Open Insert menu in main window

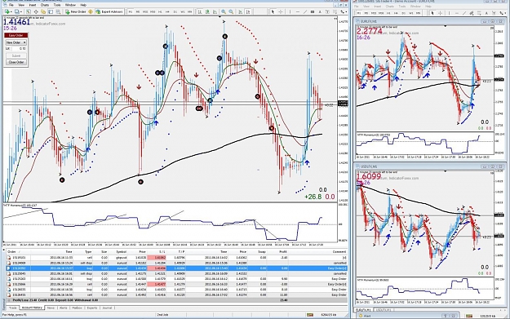pyautogui.click(x=33, y=5)
